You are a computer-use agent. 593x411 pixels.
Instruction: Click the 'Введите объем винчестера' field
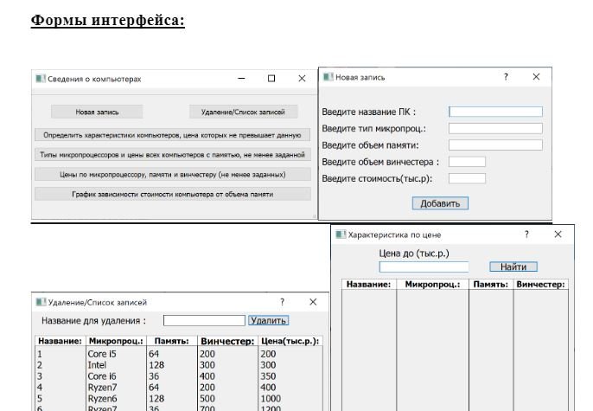(467, 162)
